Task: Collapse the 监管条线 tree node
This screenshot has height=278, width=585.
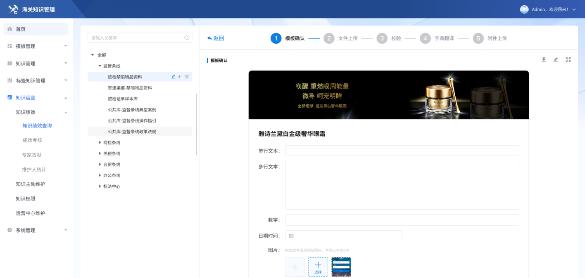Action: pos(100,66)
